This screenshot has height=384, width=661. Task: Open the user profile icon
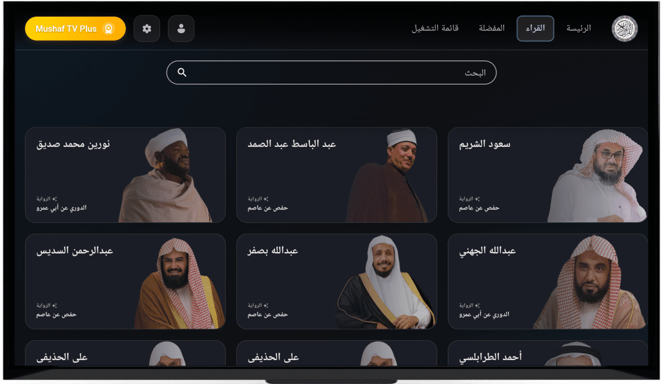tap(181, 29)
